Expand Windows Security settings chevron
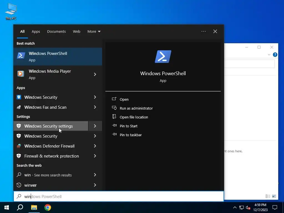Screen dimensions: 284x213 click(x=95, y=126)
